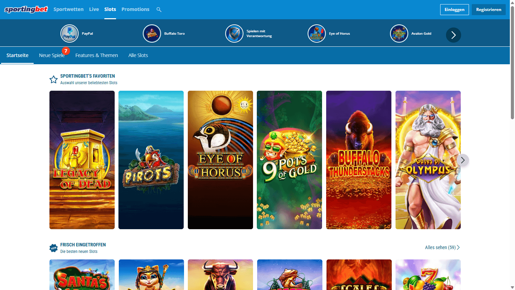Viewport: 515px width, 290px height.
Task: Click the Registrieren button
Action: click(x=489, y=10)
